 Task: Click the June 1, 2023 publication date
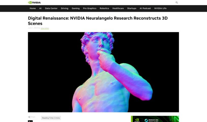click(x=33, y=28)
